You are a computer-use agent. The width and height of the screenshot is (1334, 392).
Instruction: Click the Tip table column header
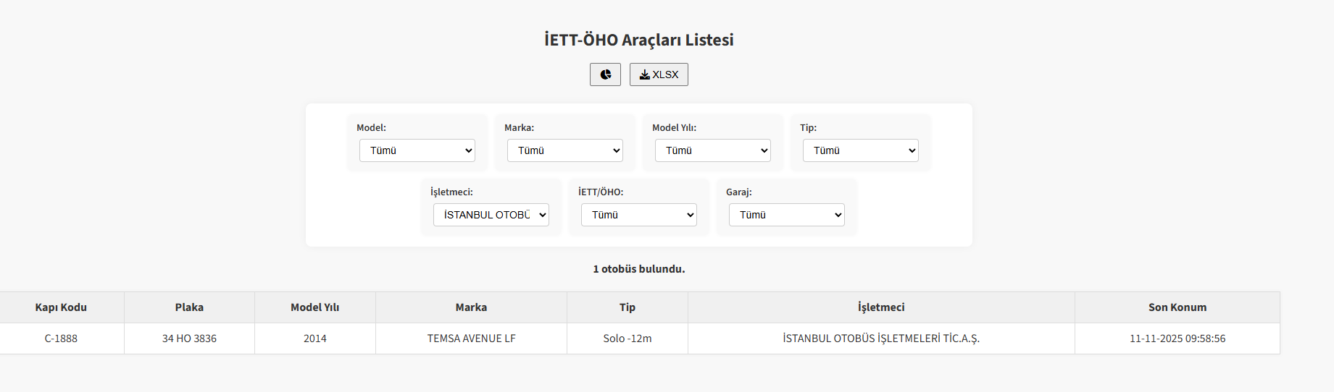point(628,307)
